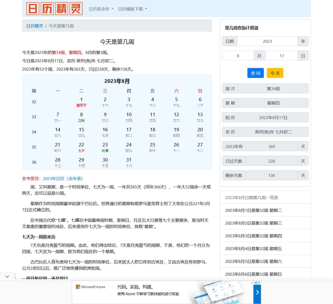Screen dimensions: 333x304
Task: Open the 日历表全年 dropdown menu
Action: [101, 9]
